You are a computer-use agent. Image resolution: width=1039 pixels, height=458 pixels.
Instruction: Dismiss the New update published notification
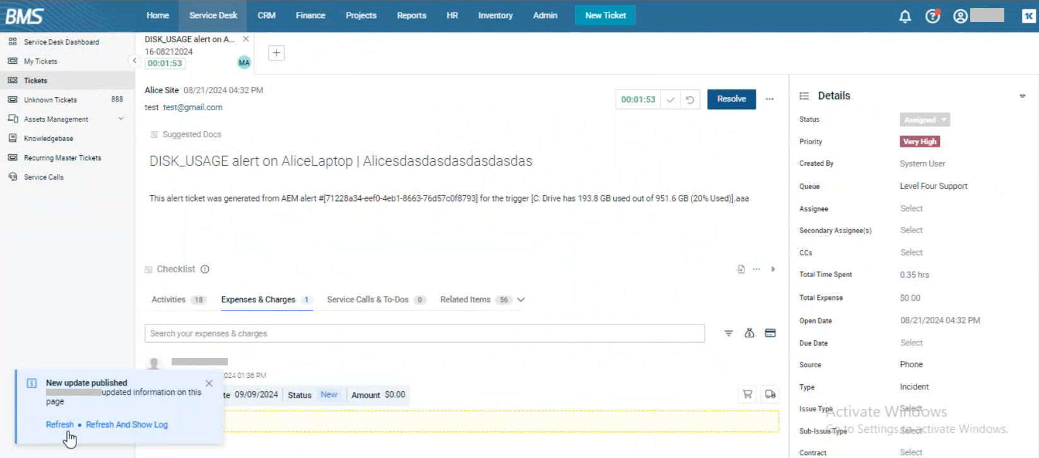pyautogui.click(x=209, y=383)
